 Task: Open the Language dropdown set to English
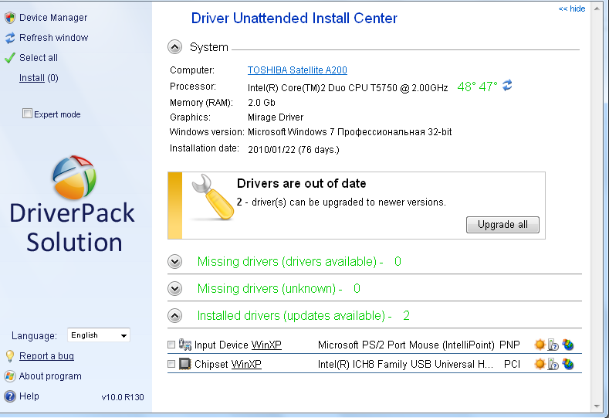click(x=99, y=335)
